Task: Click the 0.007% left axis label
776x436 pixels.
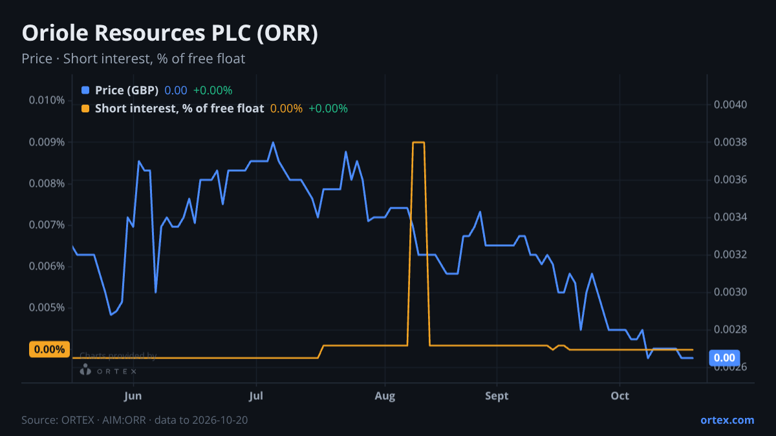Action: click(x=47, y=225)
